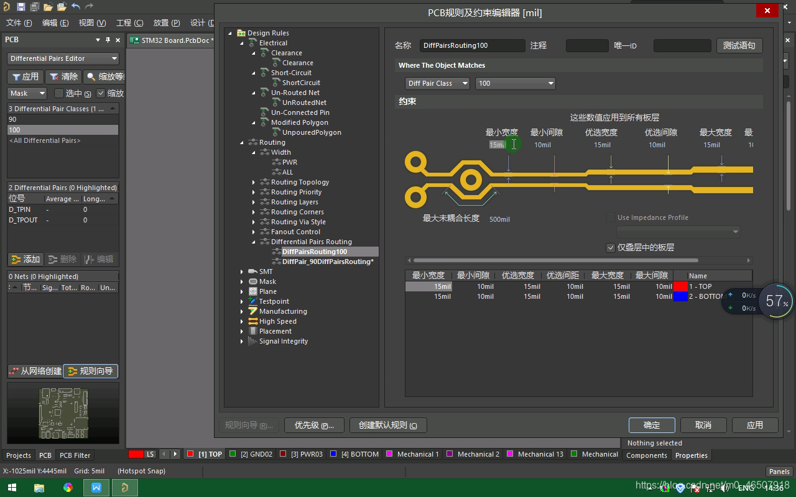
Task: Select class 90 in Differential Pair Classes
Action: (63, 119)
